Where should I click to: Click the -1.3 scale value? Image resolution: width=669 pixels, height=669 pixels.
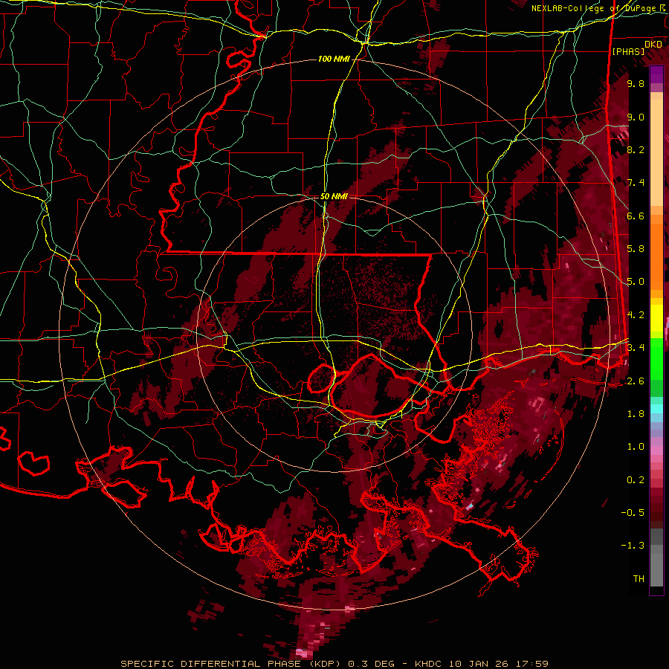coord(633,546)
